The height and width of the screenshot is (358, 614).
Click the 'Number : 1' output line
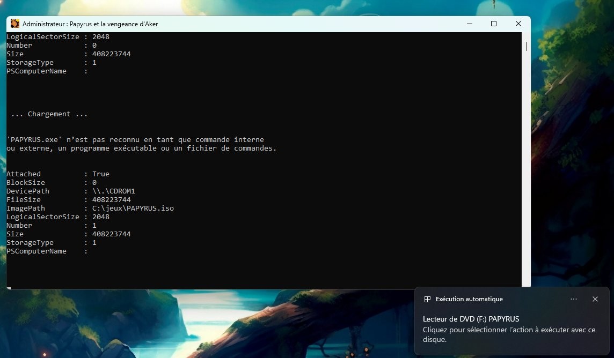coord(52,226)
